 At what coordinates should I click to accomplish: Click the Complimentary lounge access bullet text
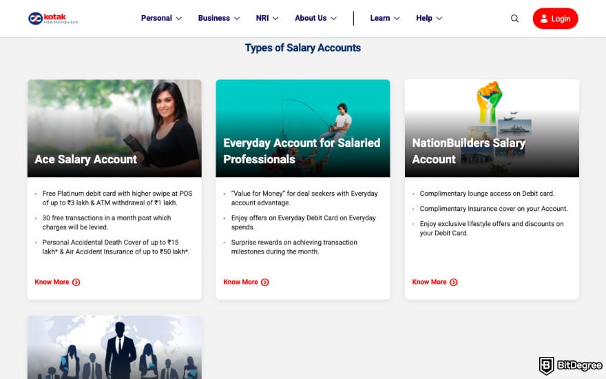point(487,194)
